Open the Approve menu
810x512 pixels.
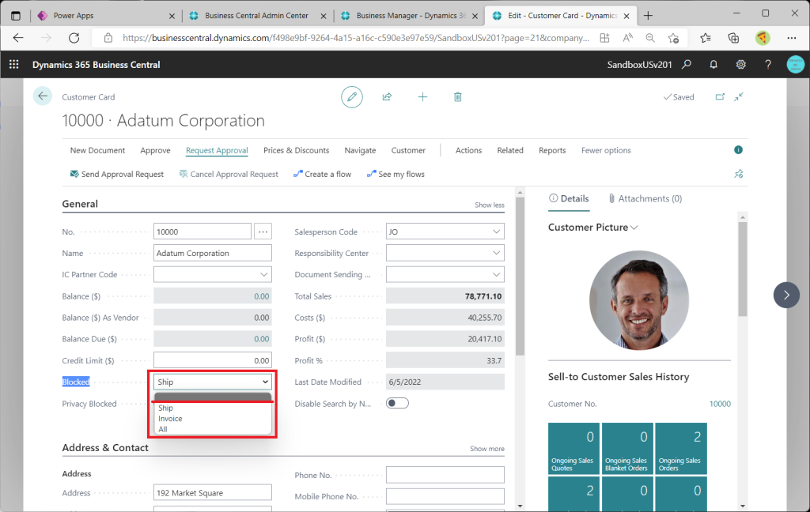click(156, 150)
